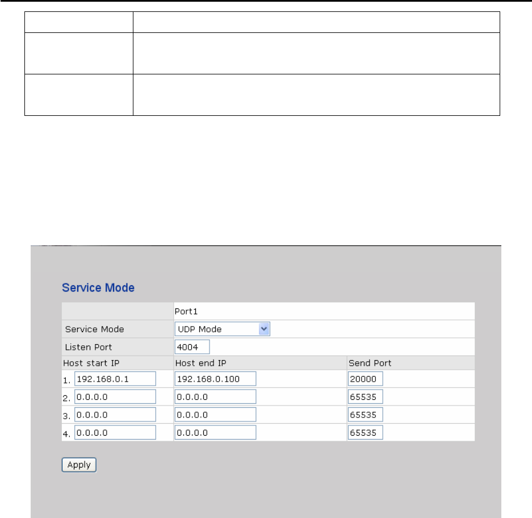Click row 2 Host start IP field

[115, 397]
